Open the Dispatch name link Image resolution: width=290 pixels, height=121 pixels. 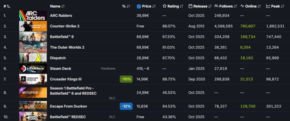click(x=58, y=58)
